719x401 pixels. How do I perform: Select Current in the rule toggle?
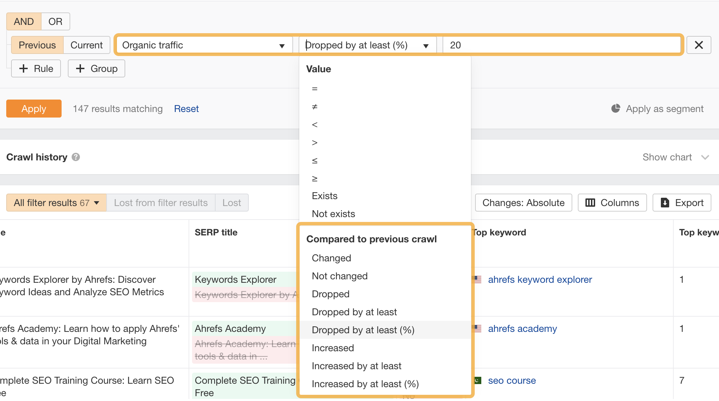click(x=87, y=45)
